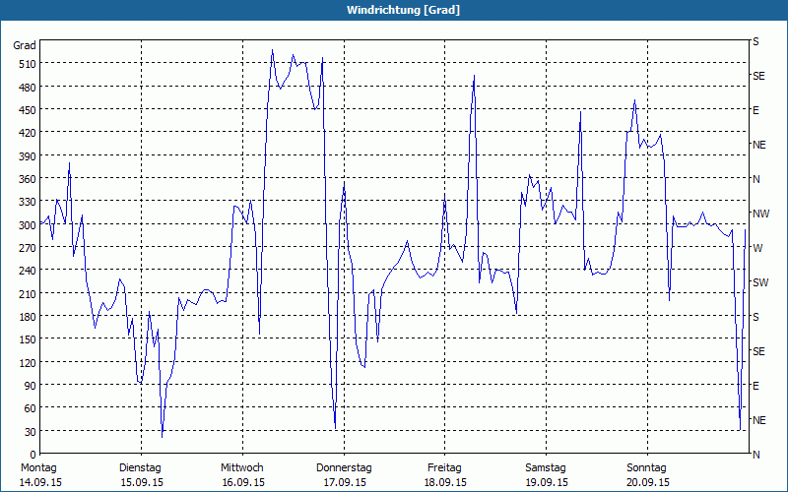The width and height of the screenshot is (788, 492).
Task: Click the y-axis value 90
Action: point(31,385)
